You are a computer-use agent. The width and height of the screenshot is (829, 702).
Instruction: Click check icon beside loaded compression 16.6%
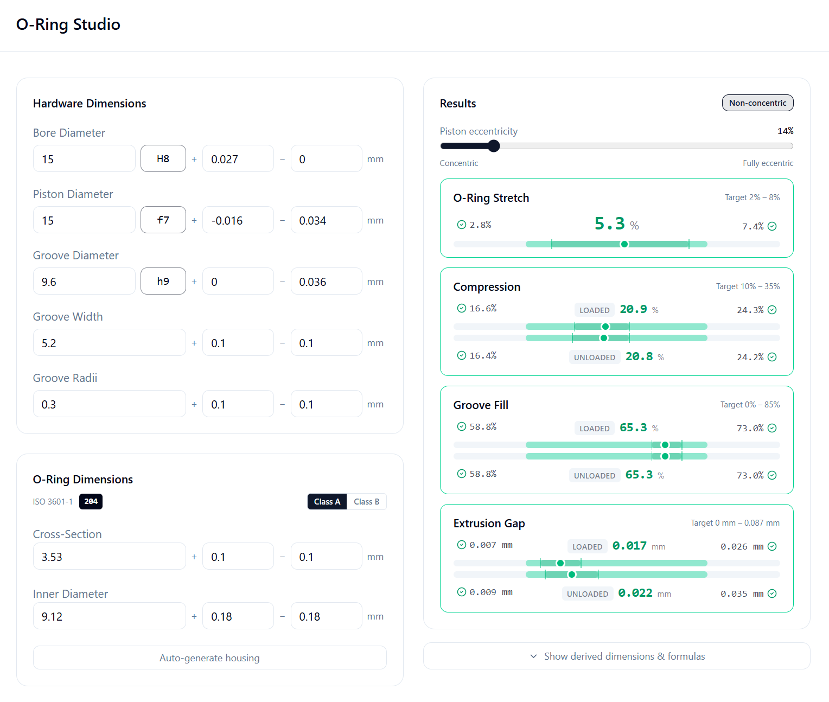(x=461, y=308)
